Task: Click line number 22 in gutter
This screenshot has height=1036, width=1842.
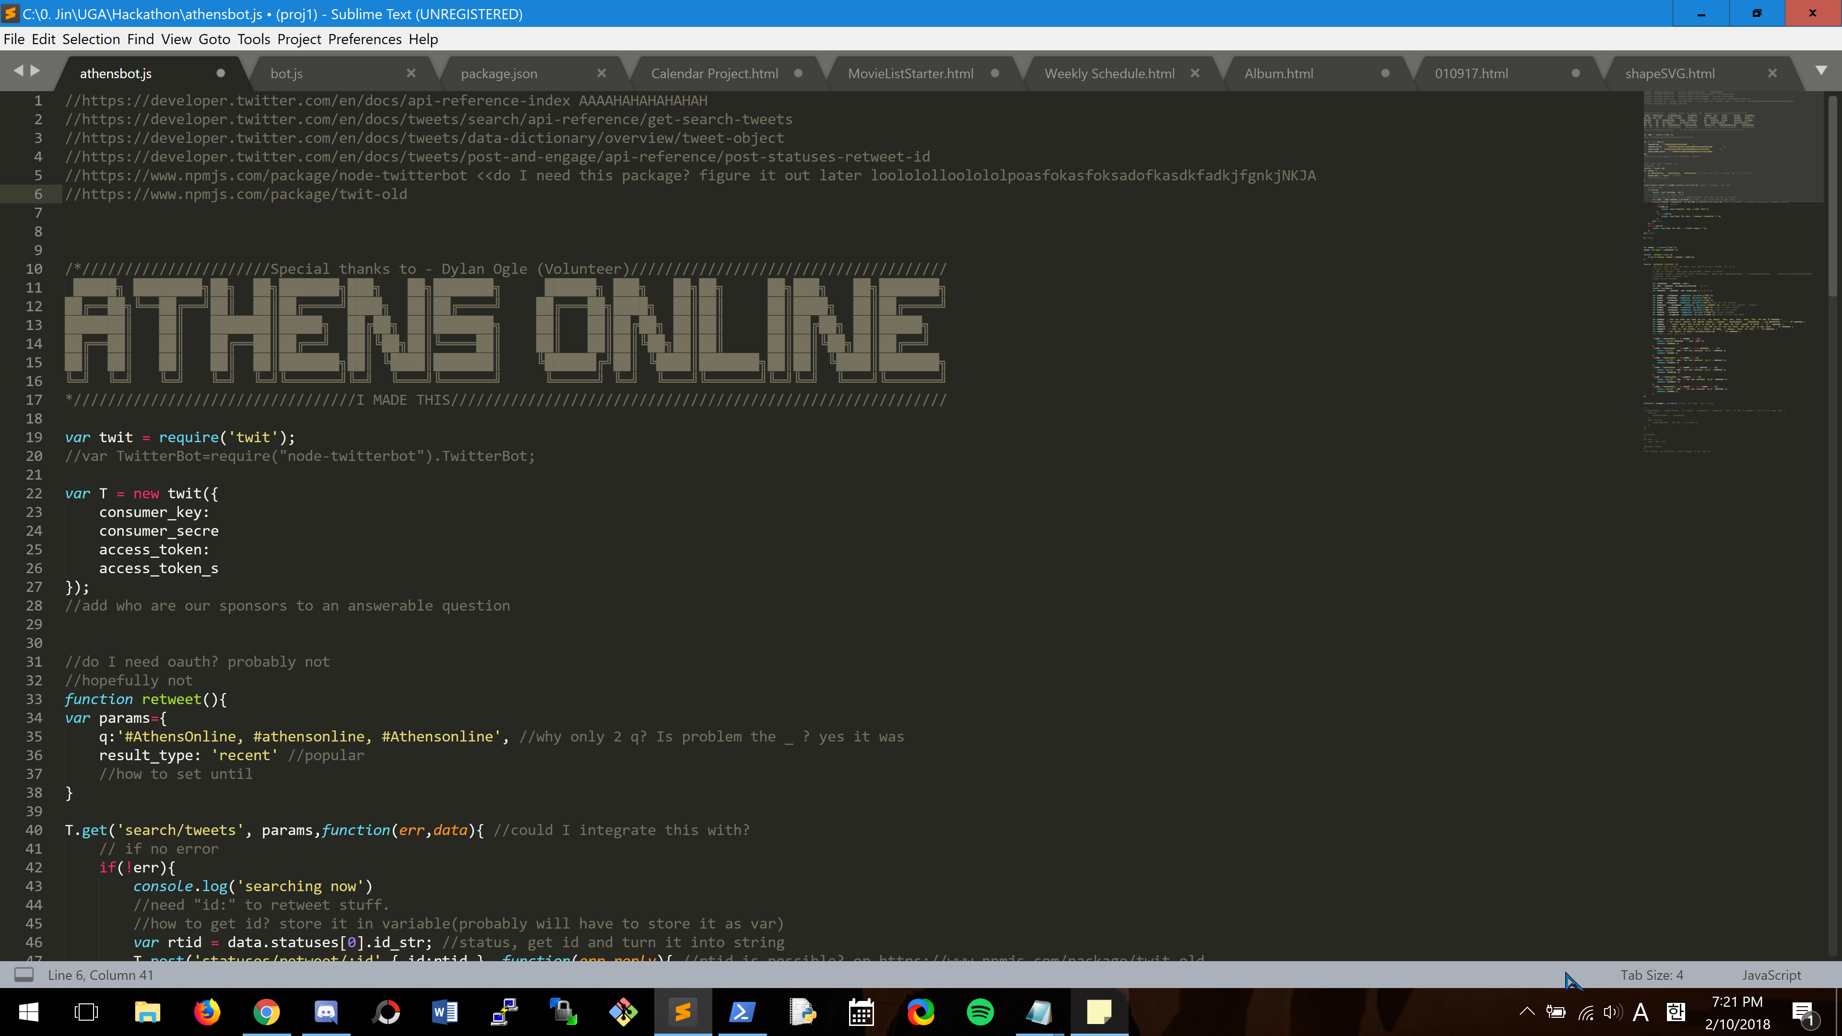Action: tap(35, 494)
